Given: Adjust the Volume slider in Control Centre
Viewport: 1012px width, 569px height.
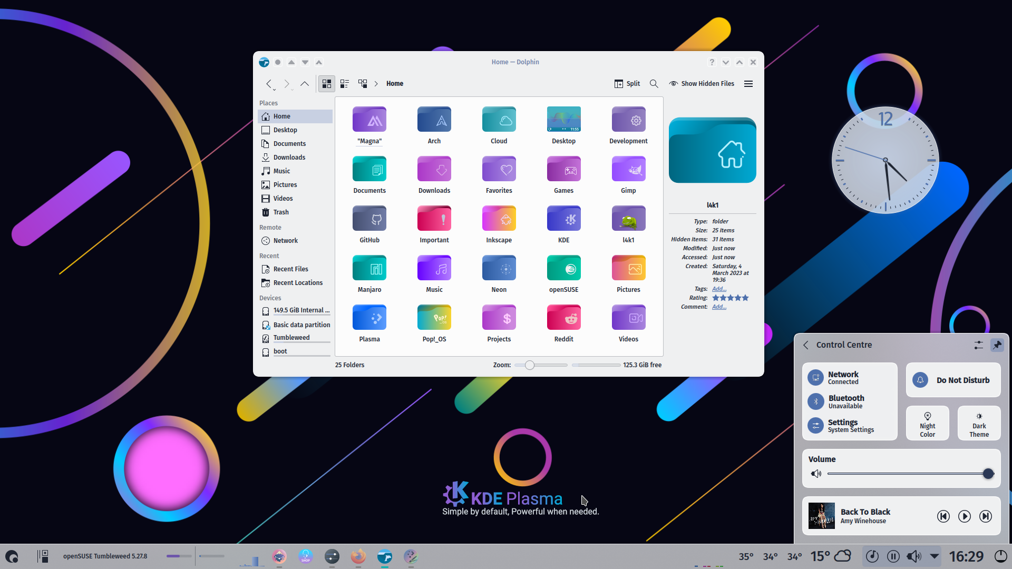Looking at the screenshot, I should point(911,474).
